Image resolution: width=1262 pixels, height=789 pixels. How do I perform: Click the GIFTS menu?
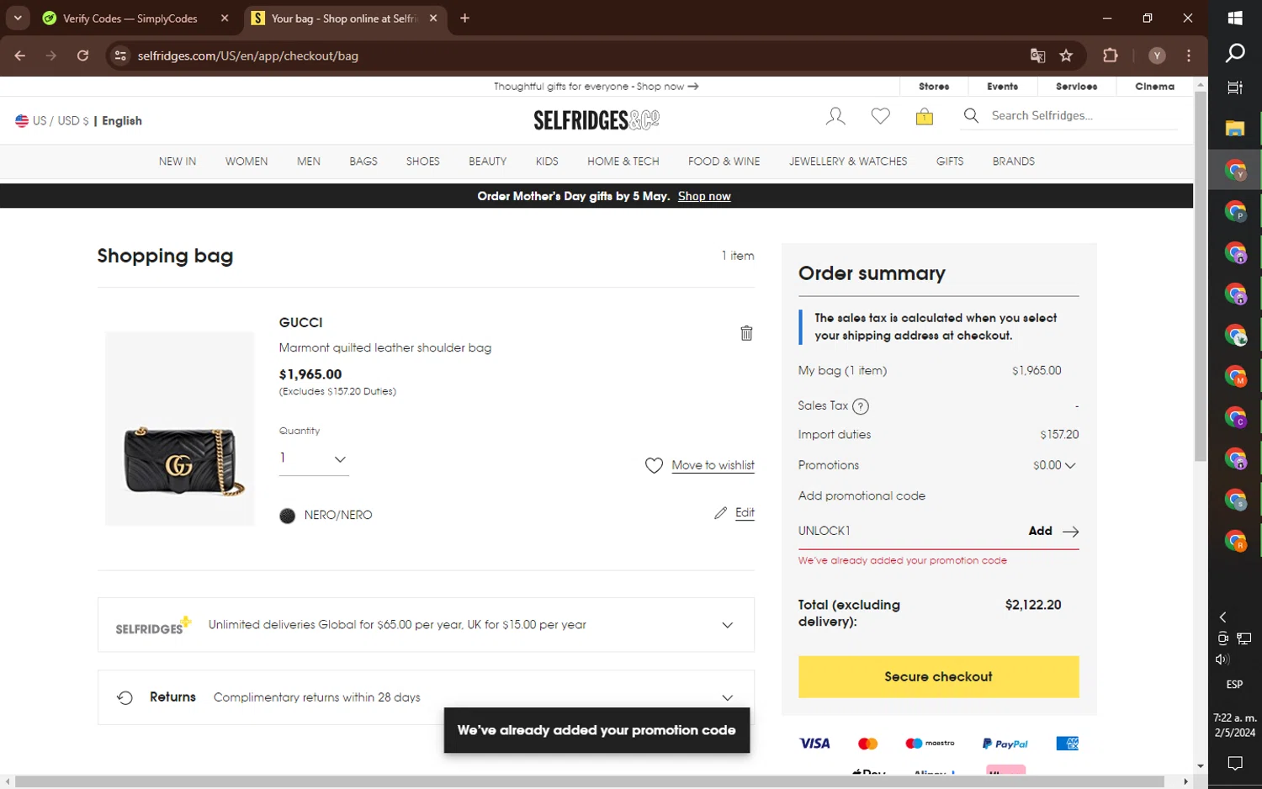[950, 162]
